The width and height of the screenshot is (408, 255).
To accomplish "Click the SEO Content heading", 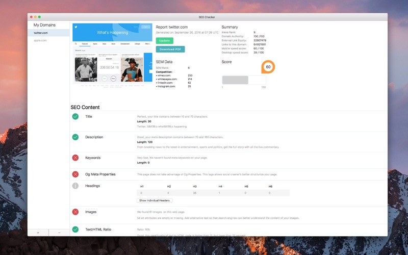I will (x=85, y=107).
